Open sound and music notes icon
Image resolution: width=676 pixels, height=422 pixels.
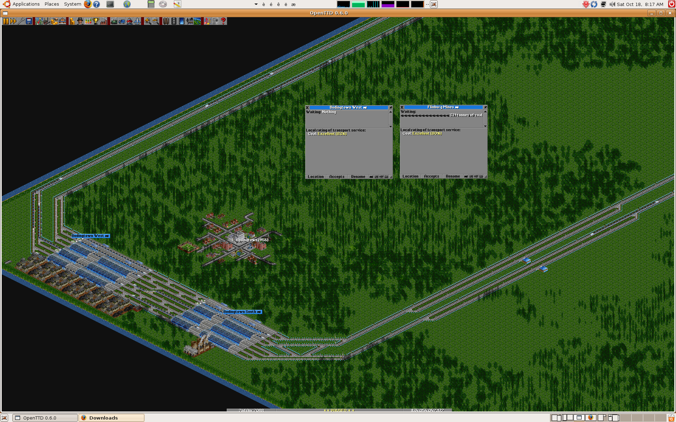pos(207,21)
